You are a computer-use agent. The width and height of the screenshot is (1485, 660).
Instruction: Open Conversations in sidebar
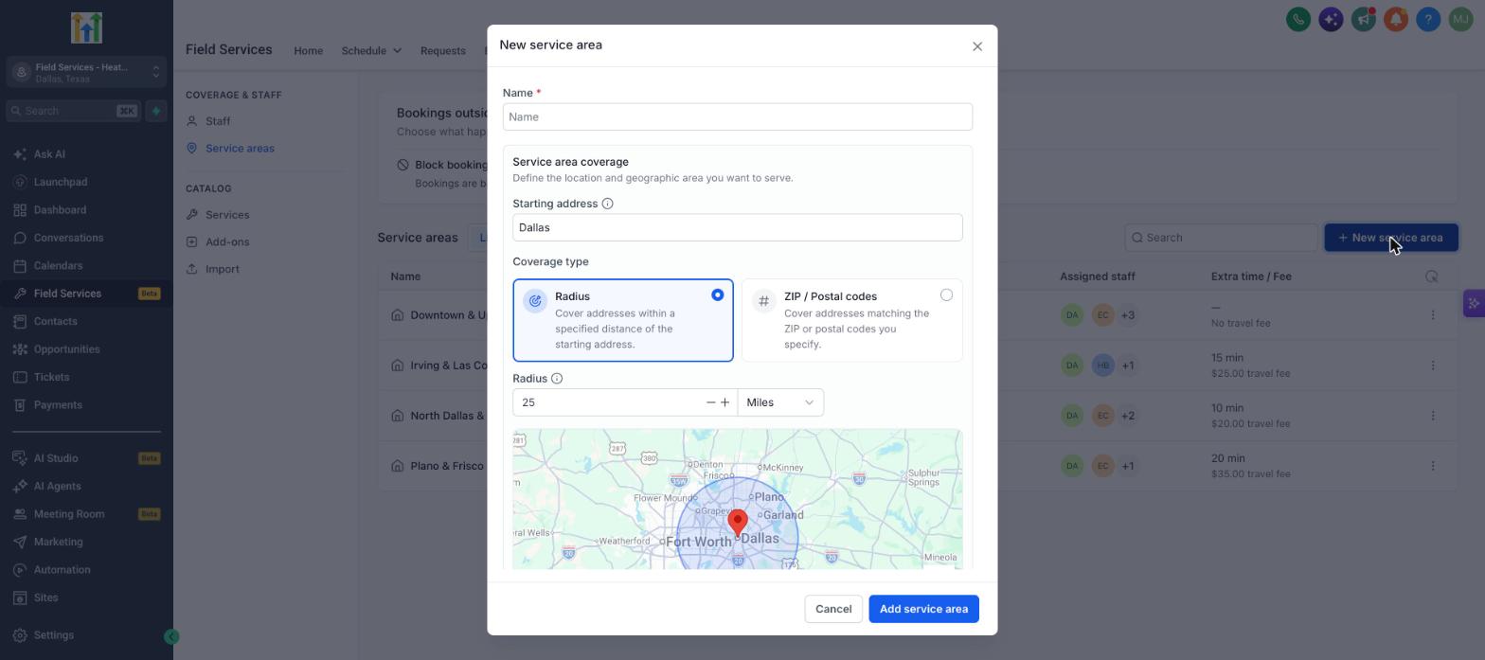click(68, 238)
